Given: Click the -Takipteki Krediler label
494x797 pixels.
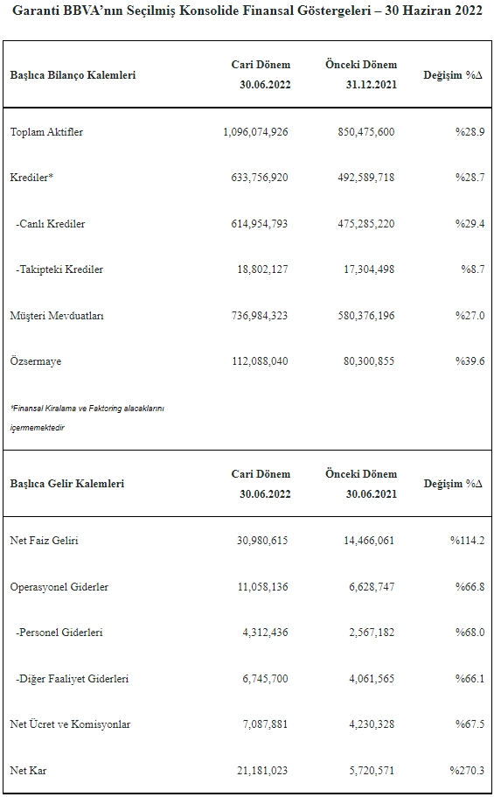Looking at the screenshot, I should 59,269.
